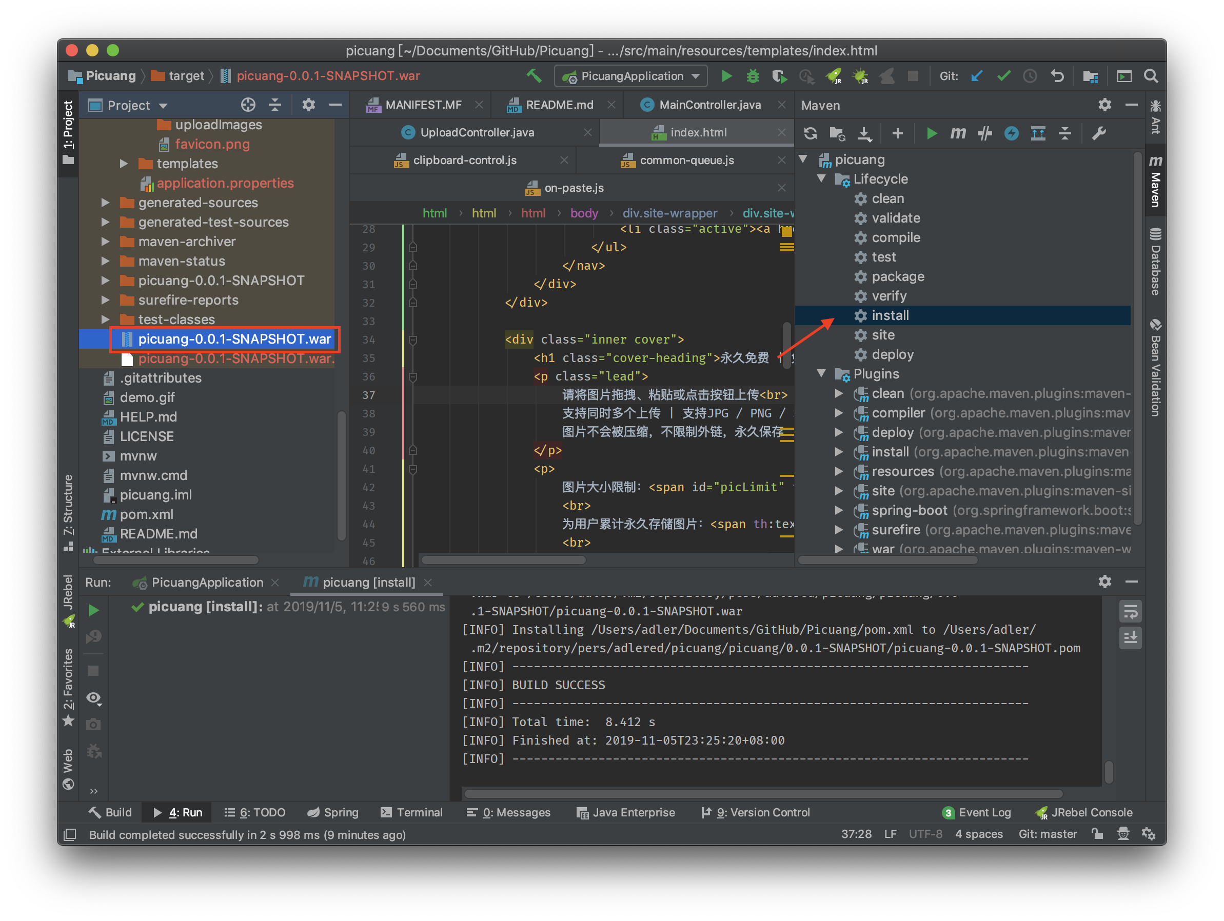Image resolution: width=1224 pixels, height=921 pixels.
Task: Execute Maven goal 'm' icon
Action: (958, 133)
